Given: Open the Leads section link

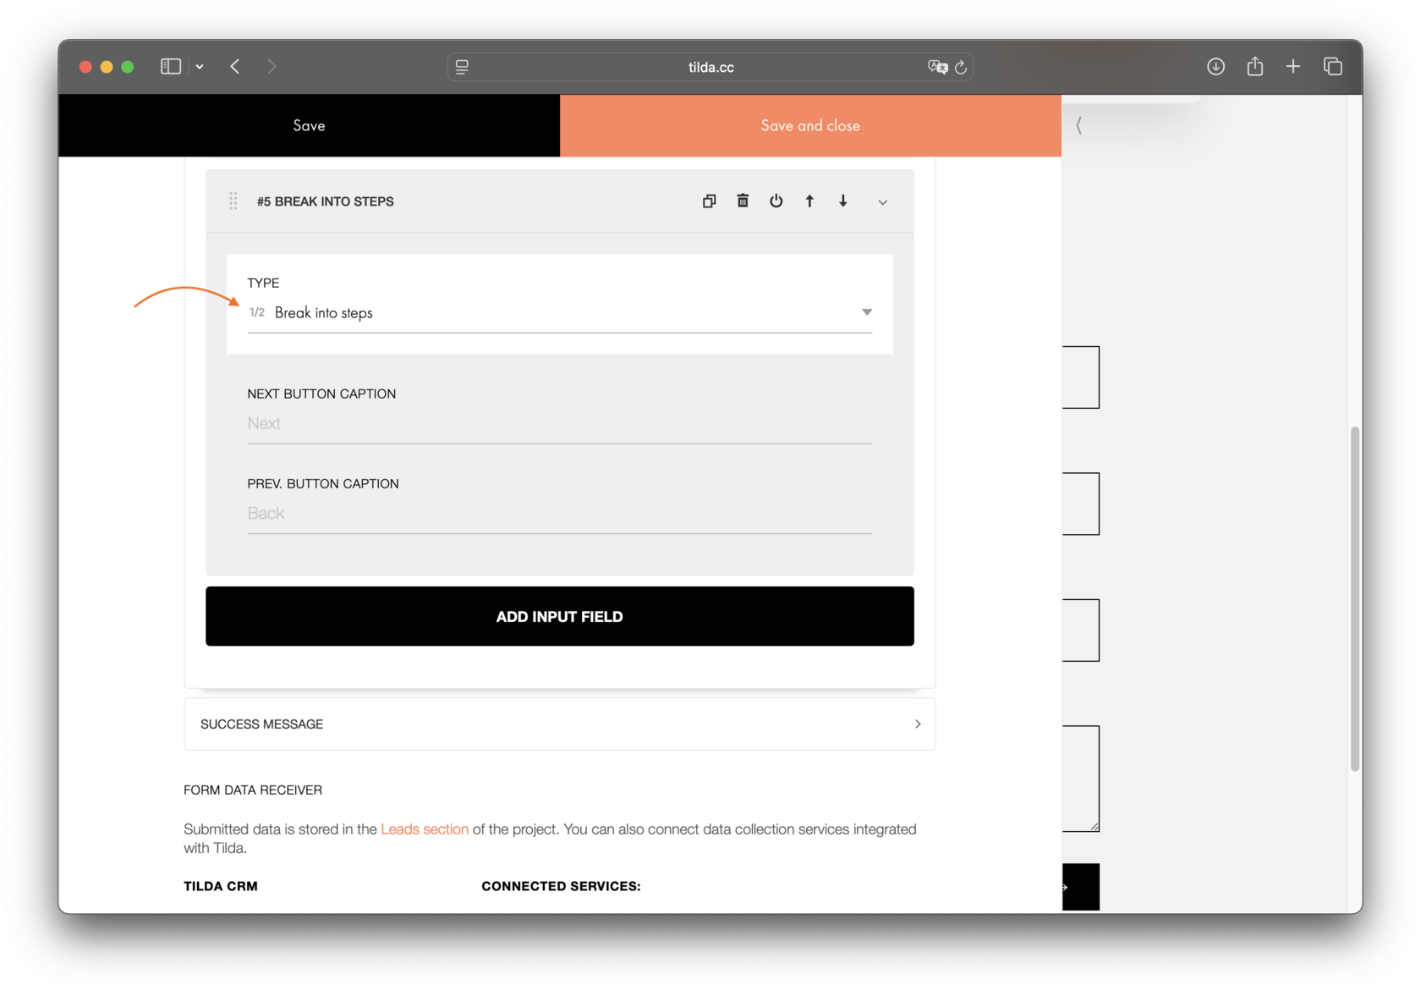Looking at the screenshot, I should (425, 829).
